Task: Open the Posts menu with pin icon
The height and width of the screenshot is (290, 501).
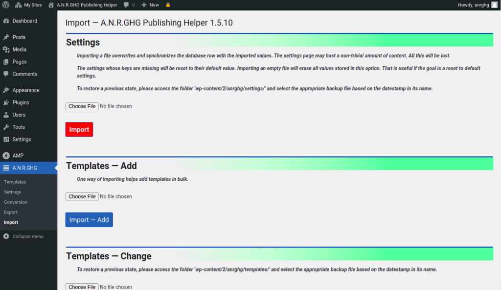Action: [x=28, y=37]
